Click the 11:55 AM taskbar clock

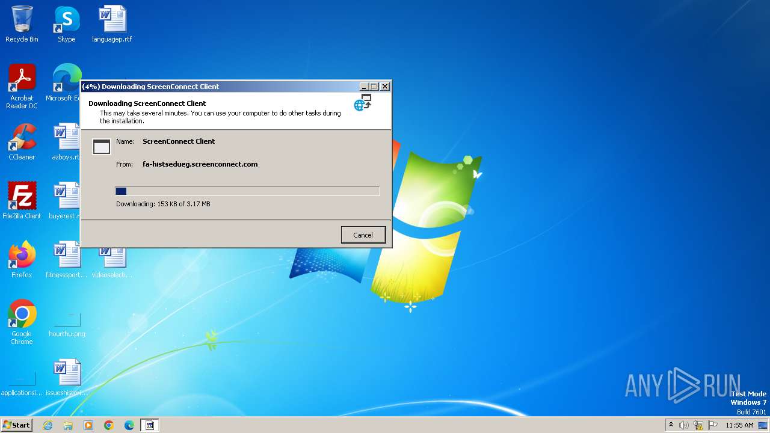pyautogui.click(x=739, y=425)
